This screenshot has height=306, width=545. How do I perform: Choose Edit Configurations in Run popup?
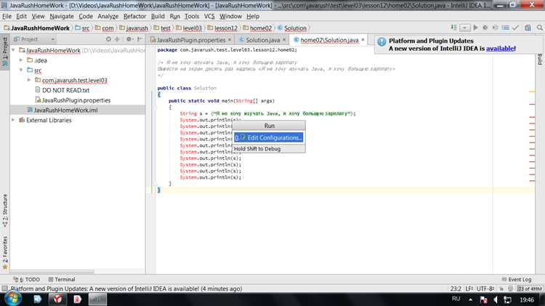pos(268,137)
